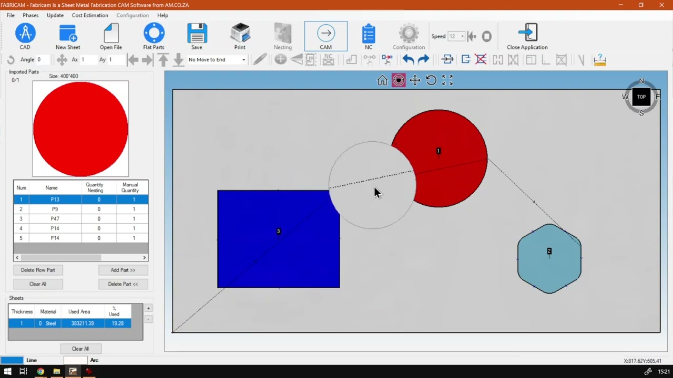Click the blue Line color swatch

(12, 360)
